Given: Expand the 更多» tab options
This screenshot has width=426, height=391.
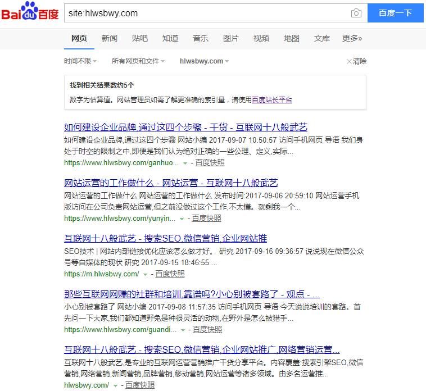Looking at the screenshot, I should (x=352, y=38).
